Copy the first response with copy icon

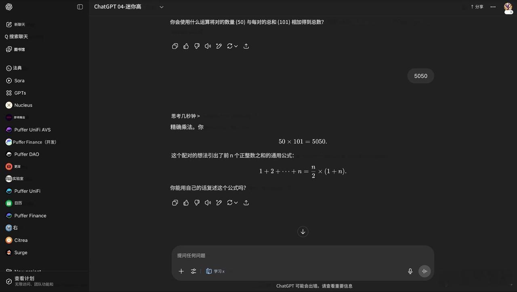pyautogui.click(x=175, y=46)
